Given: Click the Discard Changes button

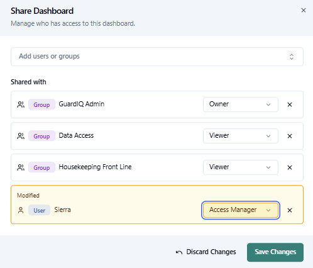Looking at the screenshot, I should (x=206, y=252).
